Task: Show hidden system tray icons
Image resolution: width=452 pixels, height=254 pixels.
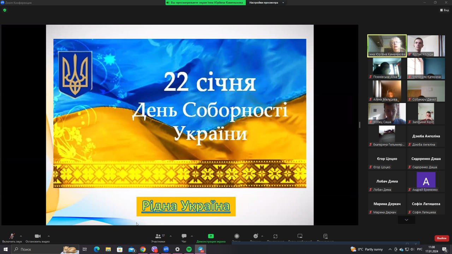Action: pos(390,249)
